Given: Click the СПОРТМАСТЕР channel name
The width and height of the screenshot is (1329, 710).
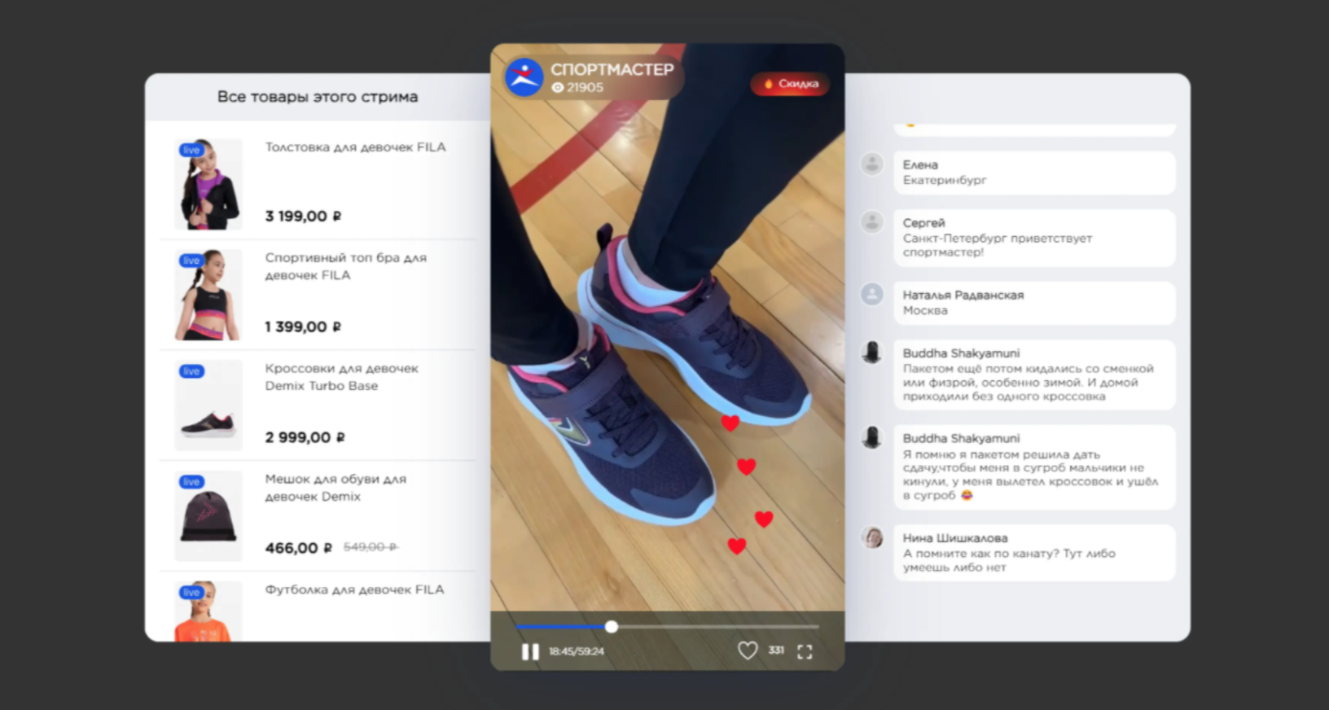Looking at the screenshot, I should [x=612, y=70].
